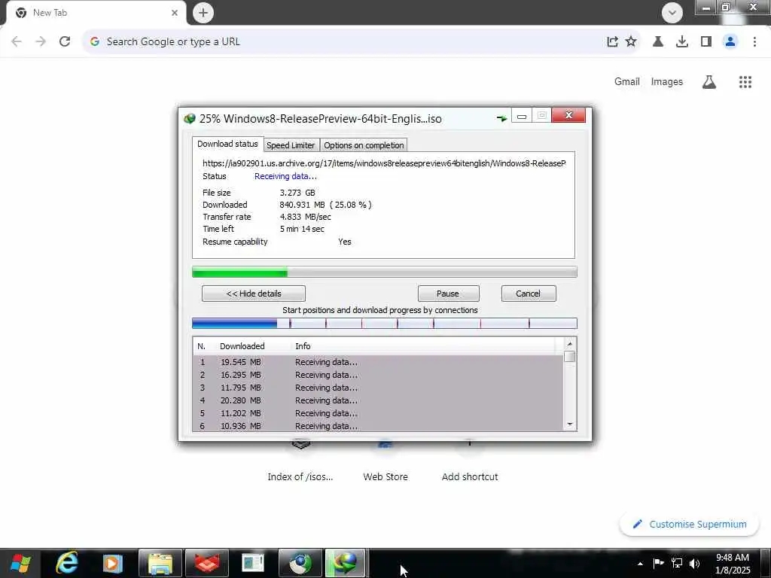Open the Images link
Screen dimensions: 771x578
(667, 82)
